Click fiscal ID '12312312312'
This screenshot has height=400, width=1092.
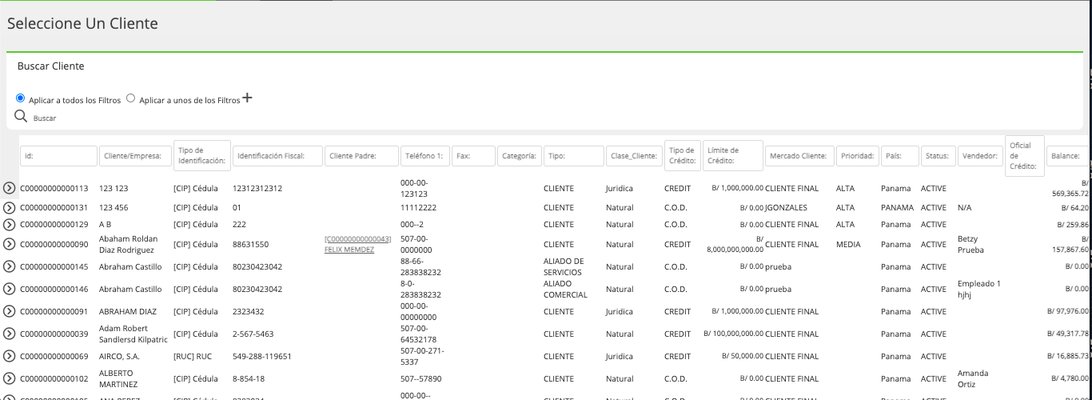257,189
